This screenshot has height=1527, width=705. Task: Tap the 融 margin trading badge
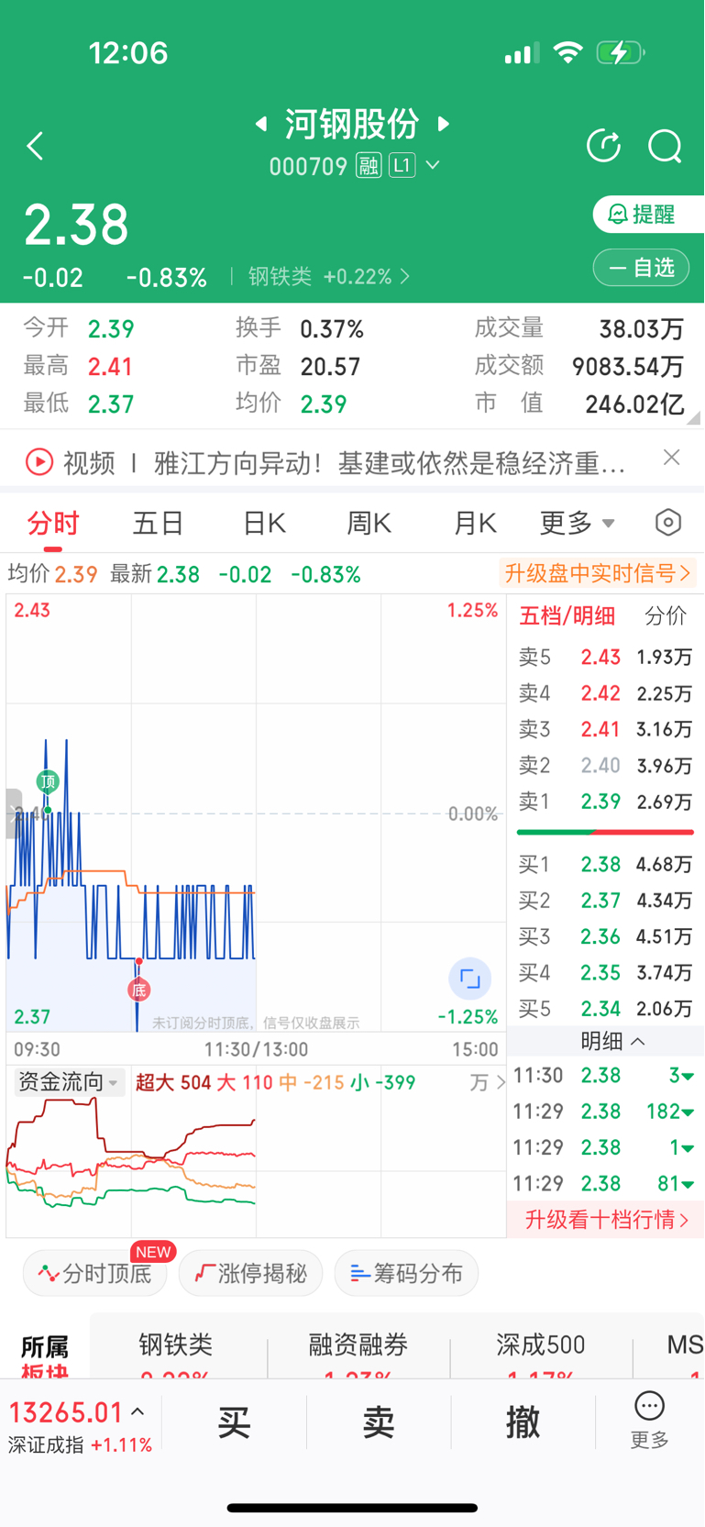[x=369, y=166]
